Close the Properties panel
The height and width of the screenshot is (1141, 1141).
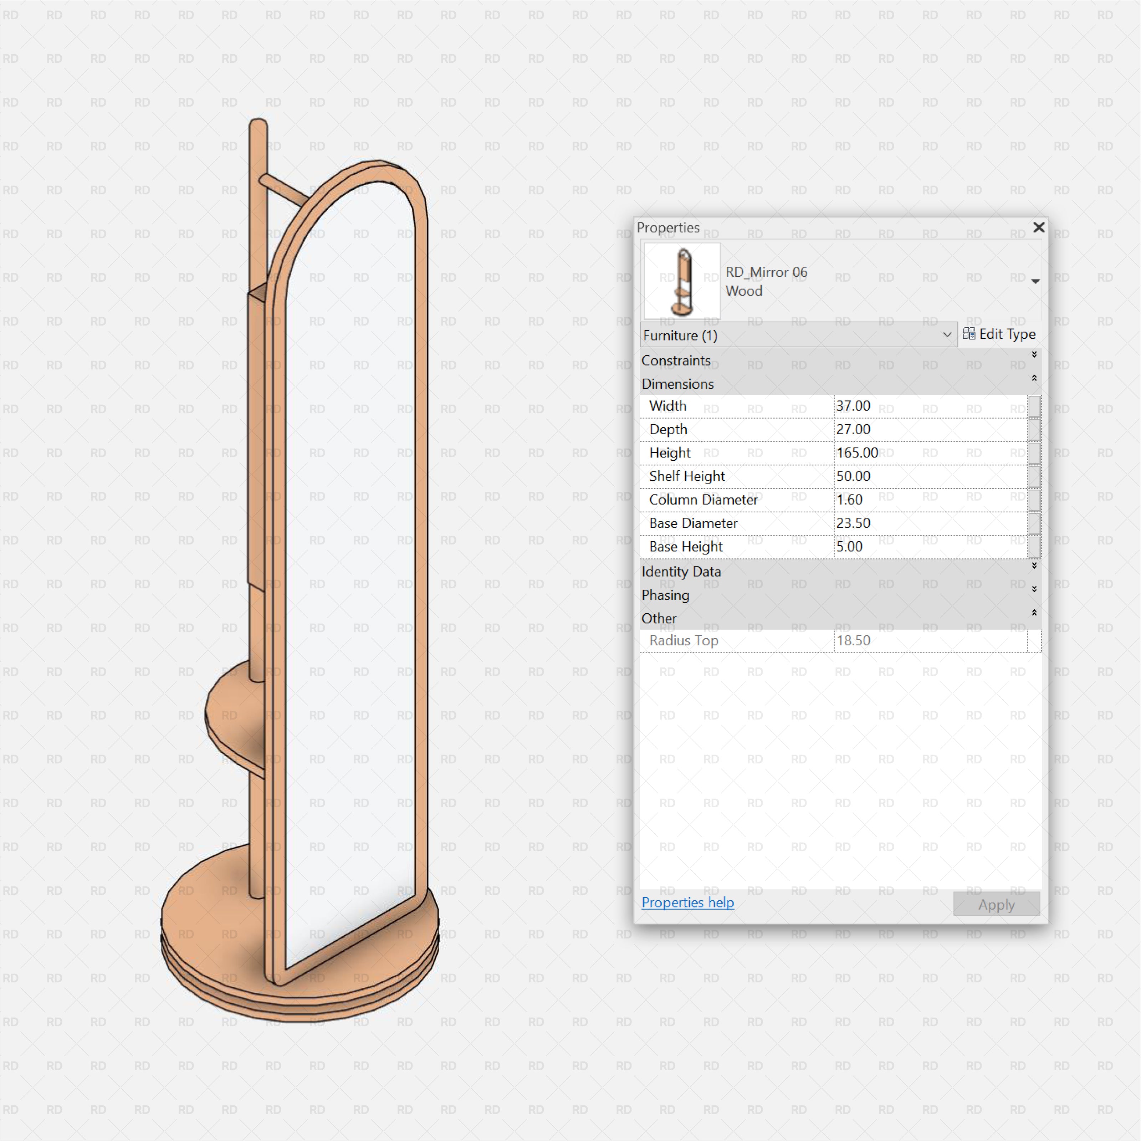click(x=1039, y=227)
